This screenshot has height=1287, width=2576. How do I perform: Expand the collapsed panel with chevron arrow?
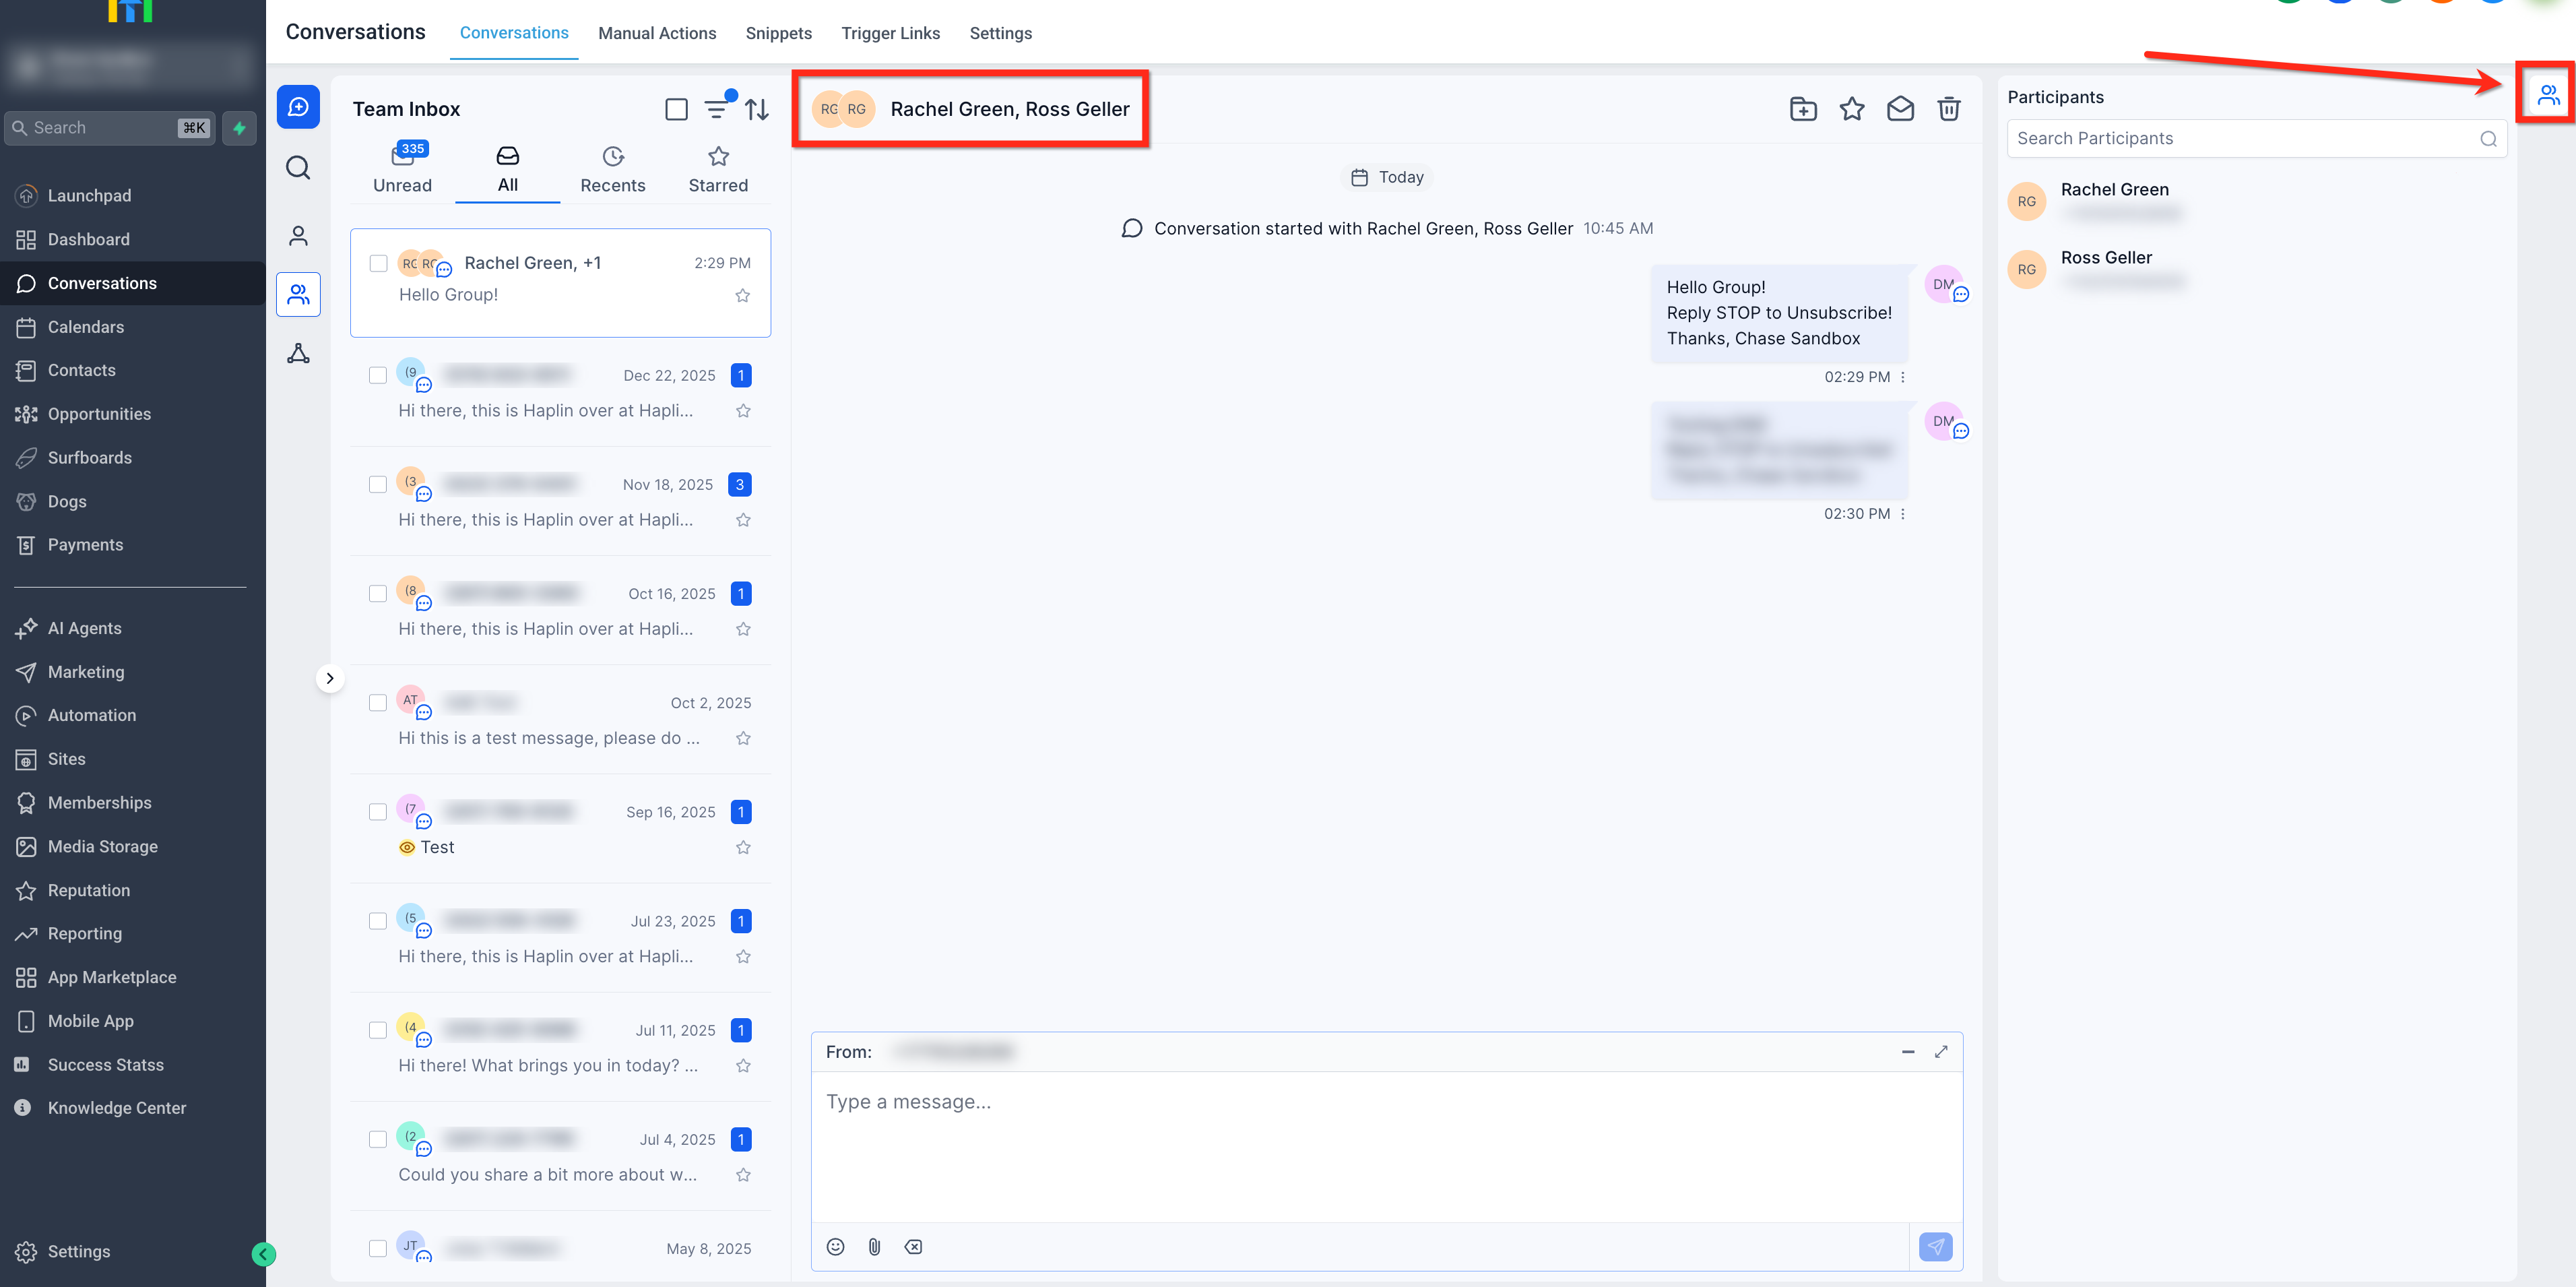pos(330,678)
